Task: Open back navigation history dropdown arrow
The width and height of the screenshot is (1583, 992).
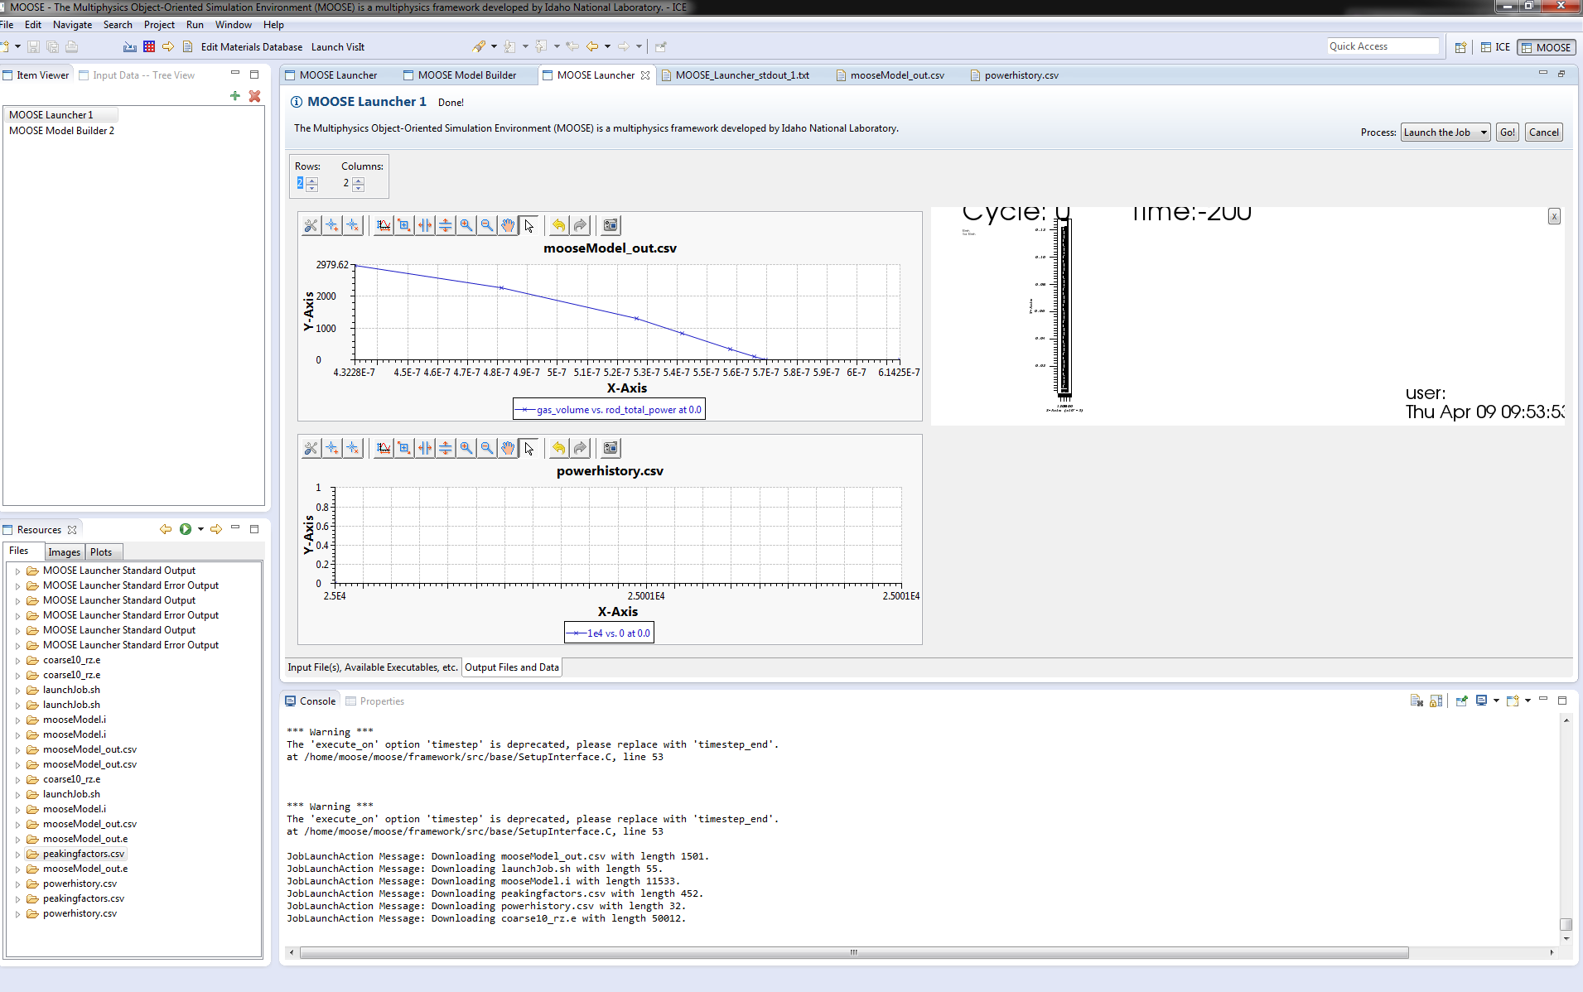Action: (607, 47)
